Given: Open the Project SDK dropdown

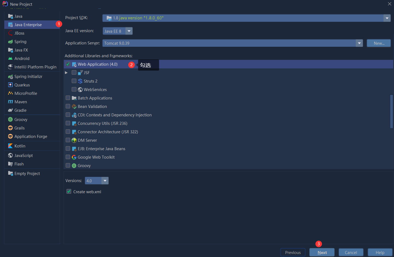Looking at the screenshot, I should click(387, 18).
